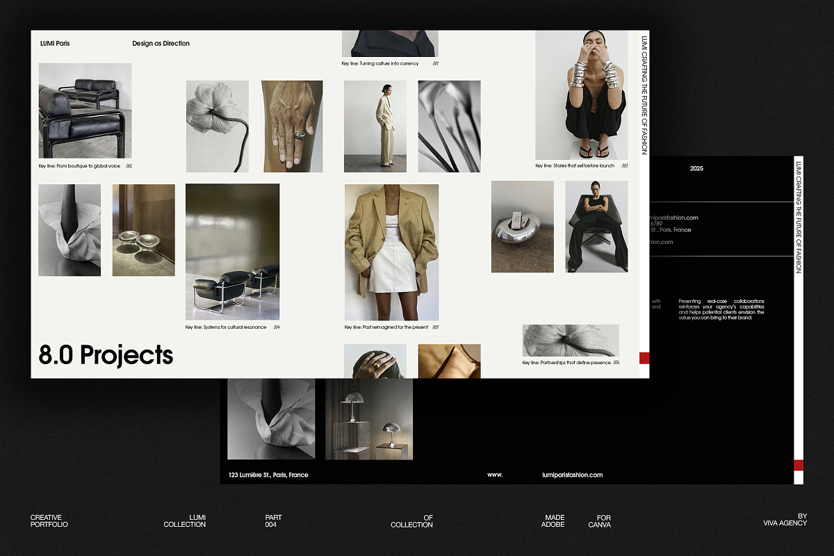Click the 2025 label on the black page
This screenshot has height=556, width=834.
(697, 168)
